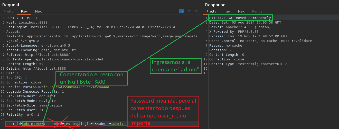
Task: Open the Request panel hamburger options menu
Action: pos(196,11)
